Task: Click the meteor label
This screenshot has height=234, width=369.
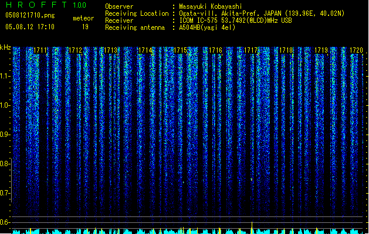Action: [83, 18]
